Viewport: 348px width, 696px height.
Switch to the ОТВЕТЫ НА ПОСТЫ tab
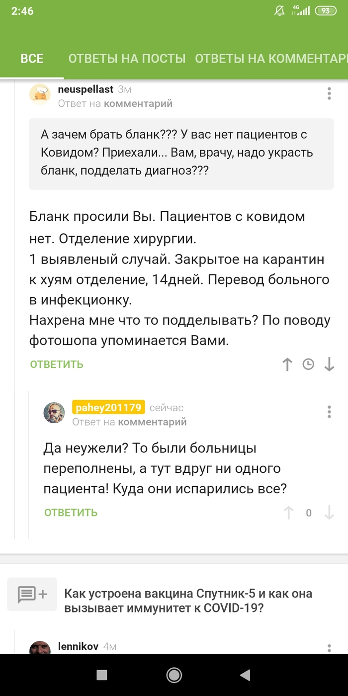click(127, 58)
